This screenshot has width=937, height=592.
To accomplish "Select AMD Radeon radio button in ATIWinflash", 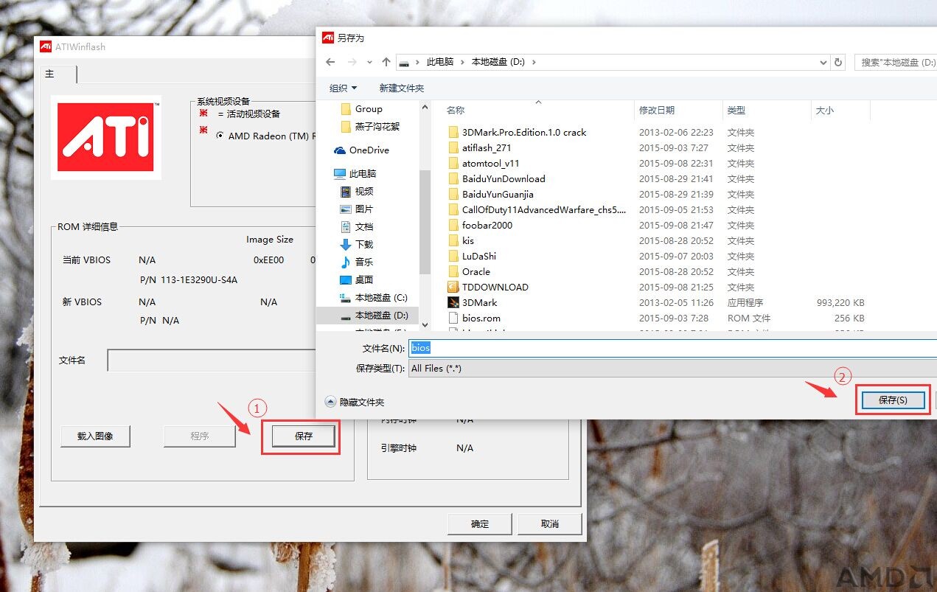I will click(220, 136).
